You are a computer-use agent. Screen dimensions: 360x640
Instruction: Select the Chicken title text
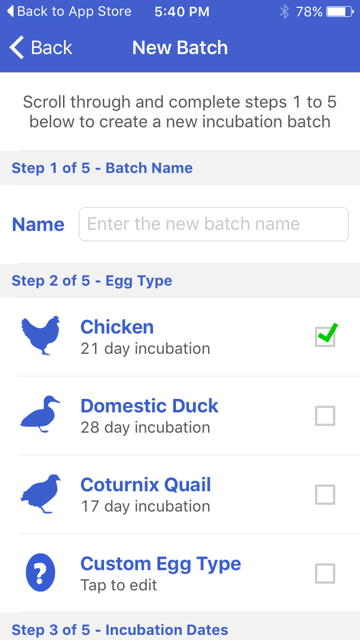click(x=117, y=327)
